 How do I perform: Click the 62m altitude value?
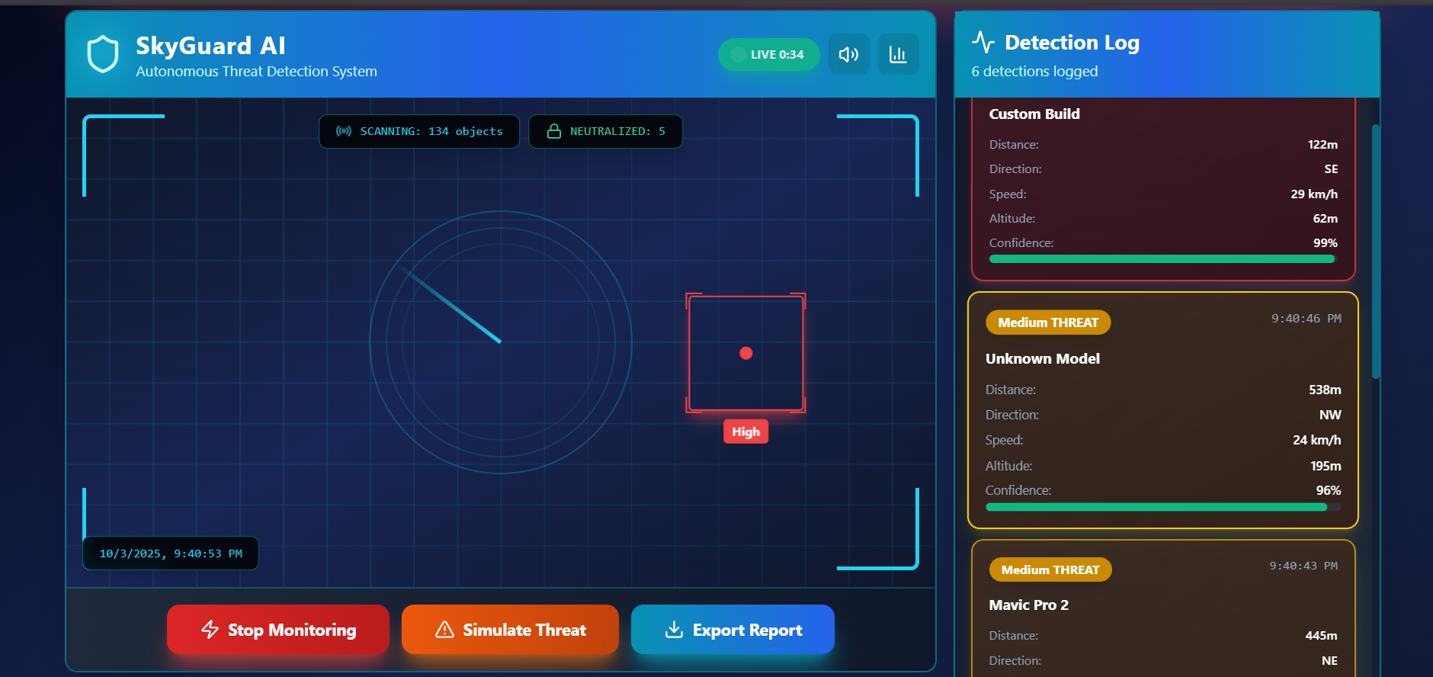click(1325, 218)
